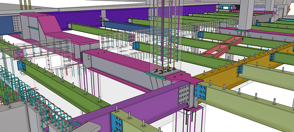Select blue connection plate beside gray splice plate

[x=200, y=91]
